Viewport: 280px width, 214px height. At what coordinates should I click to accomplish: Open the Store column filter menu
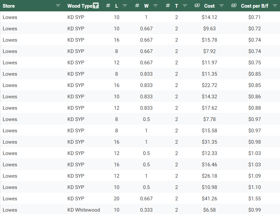pyautogui.click(x=58, y=6)
